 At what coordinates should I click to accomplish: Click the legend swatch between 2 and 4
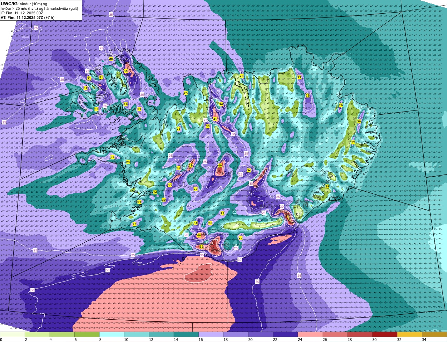click(37, 335)
